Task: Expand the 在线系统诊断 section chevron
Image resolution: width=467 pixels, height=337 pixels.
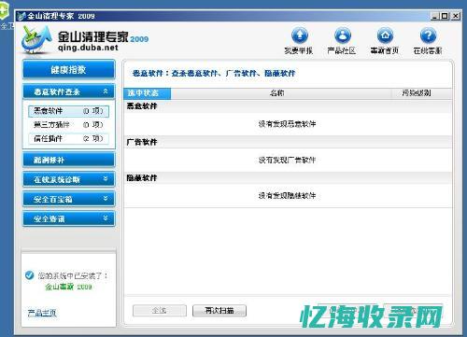Action: coord(106,178)
